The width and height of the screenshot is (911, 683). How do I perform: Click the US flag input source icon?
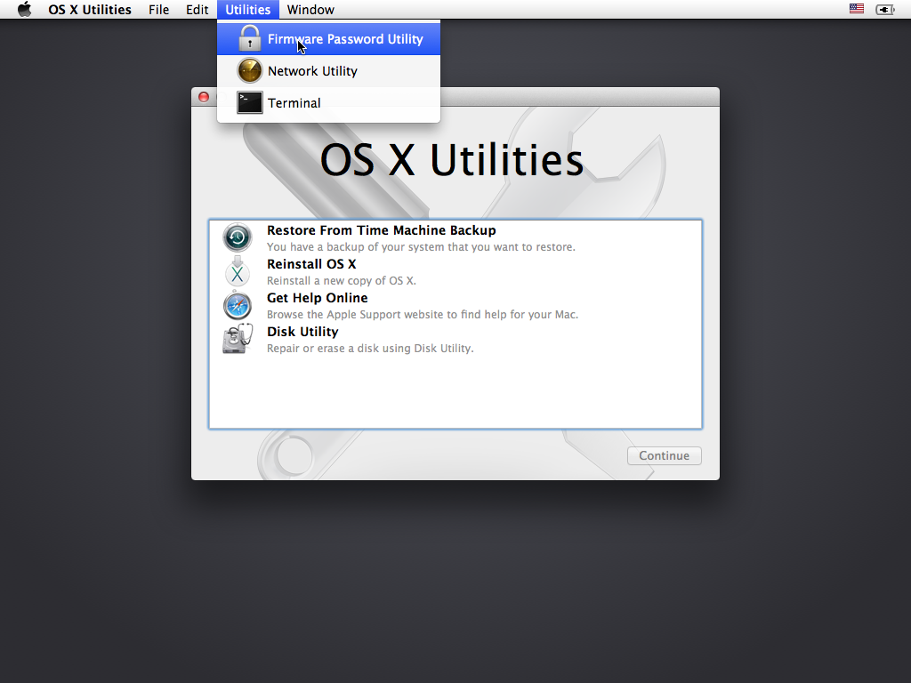[x=856, y=10]
